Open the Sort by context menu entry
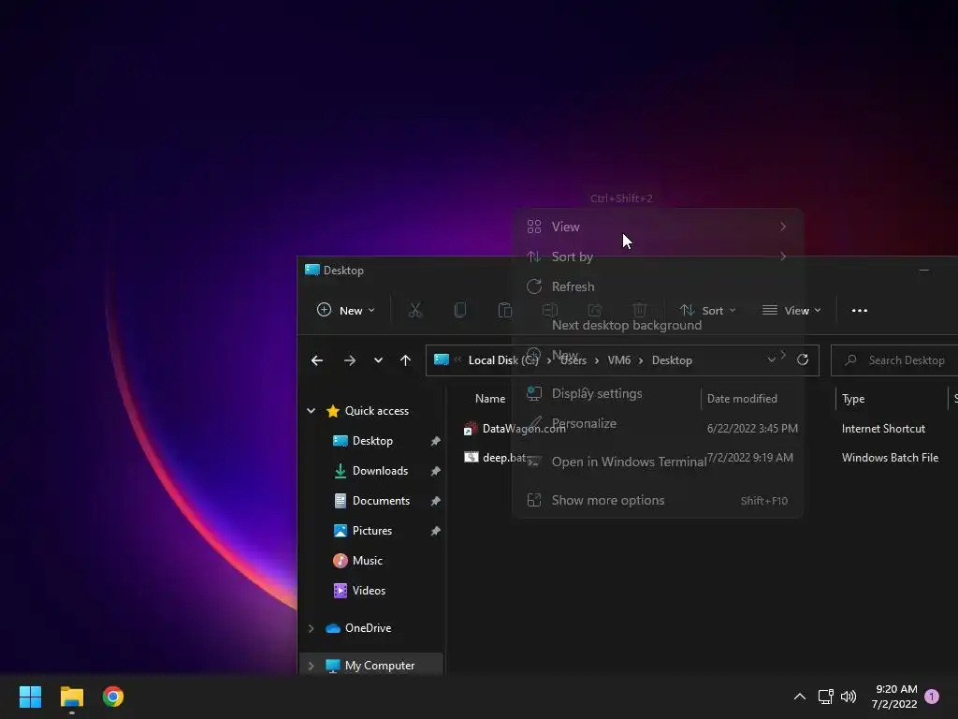 point(657,257)
